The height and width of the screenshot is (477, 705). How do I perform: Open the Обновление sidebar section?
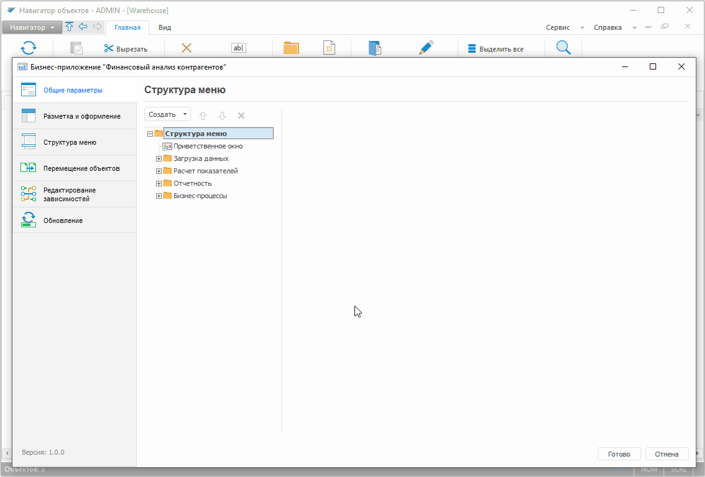click(x=63, y=220)
